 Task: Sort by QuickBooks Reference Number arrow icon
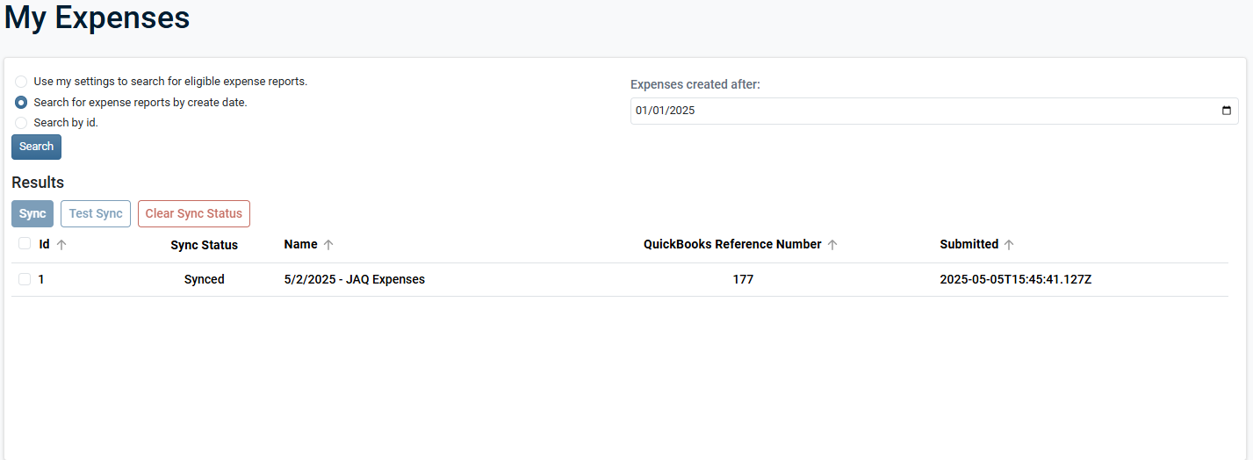(x=832, y=245)
